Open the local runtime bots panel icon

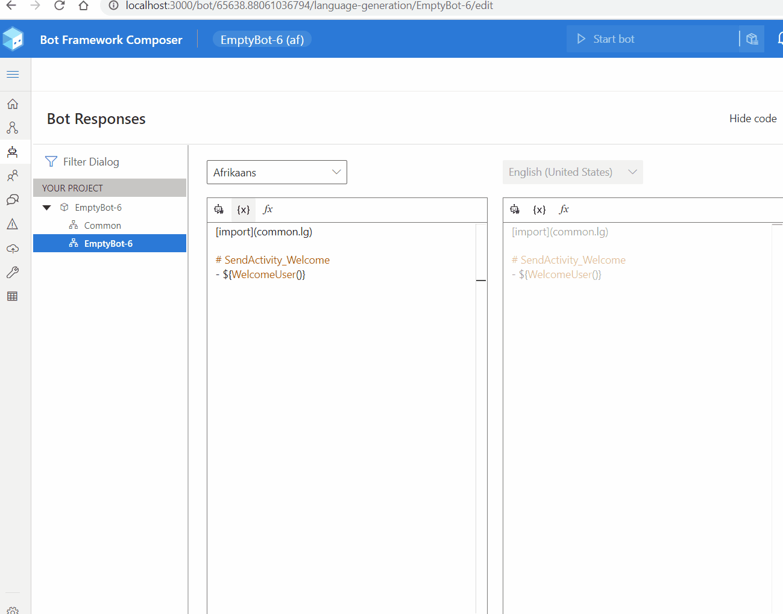752,39
